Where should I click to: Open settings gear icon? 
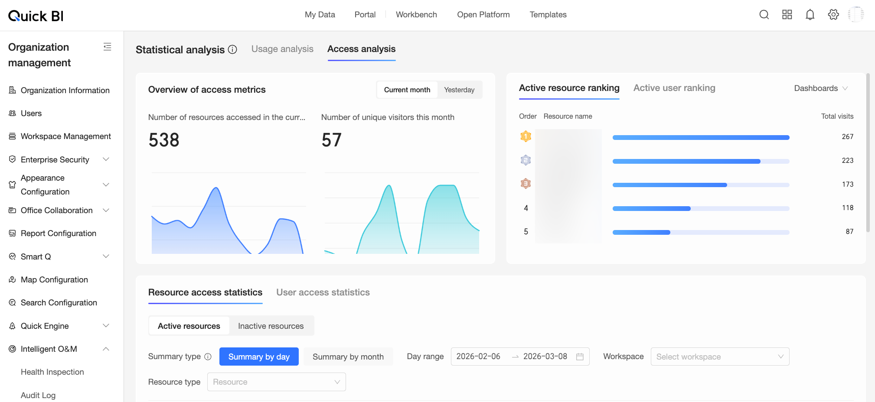[x=833, y=15]
